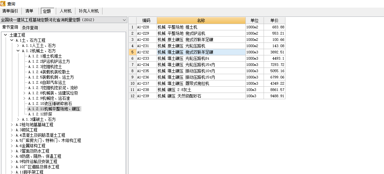384x174 pixels.
Task: Click the 编码 column header
Action: pos(147,20)
